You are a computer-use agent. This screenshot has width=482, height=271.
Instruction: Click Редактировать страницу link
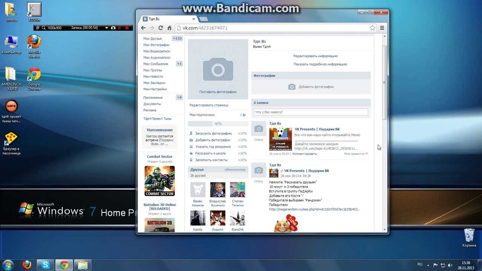(x=209, y=105)
